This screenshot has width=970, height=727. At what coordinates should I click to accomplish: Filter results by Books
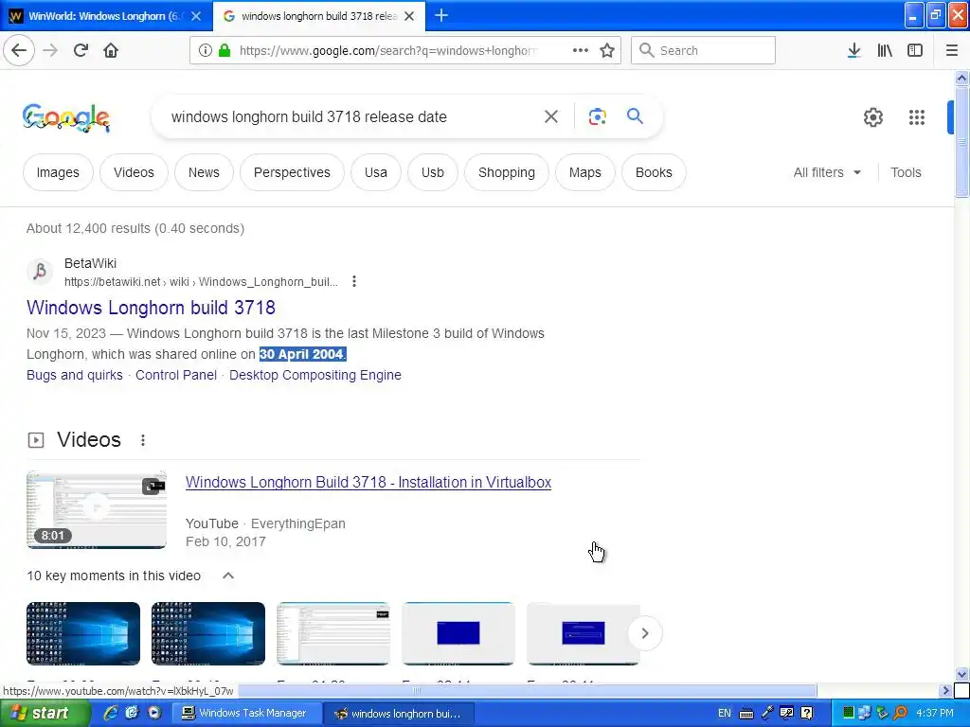click(x=654, y=172)
